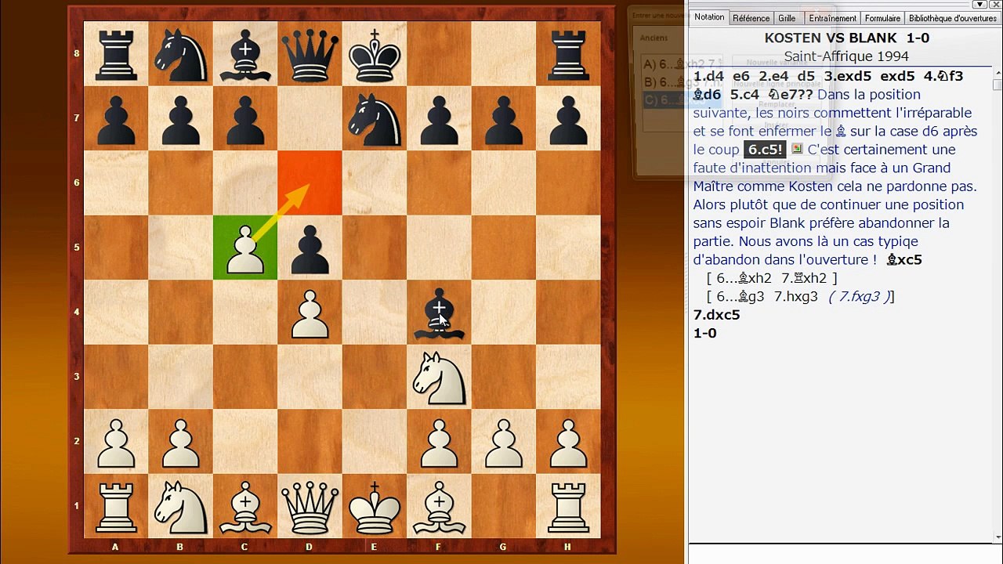1003x564 pixels.
Task: Select the black queen on d8
Action: pyautogui.click(x=310, y=54)
